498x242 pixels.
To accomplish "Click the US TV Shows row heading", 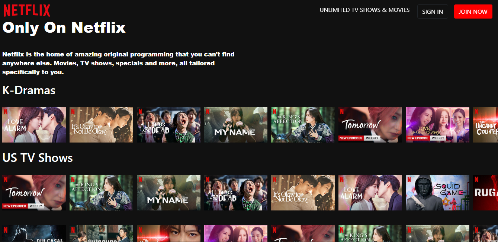I will [x=38, y=158].
